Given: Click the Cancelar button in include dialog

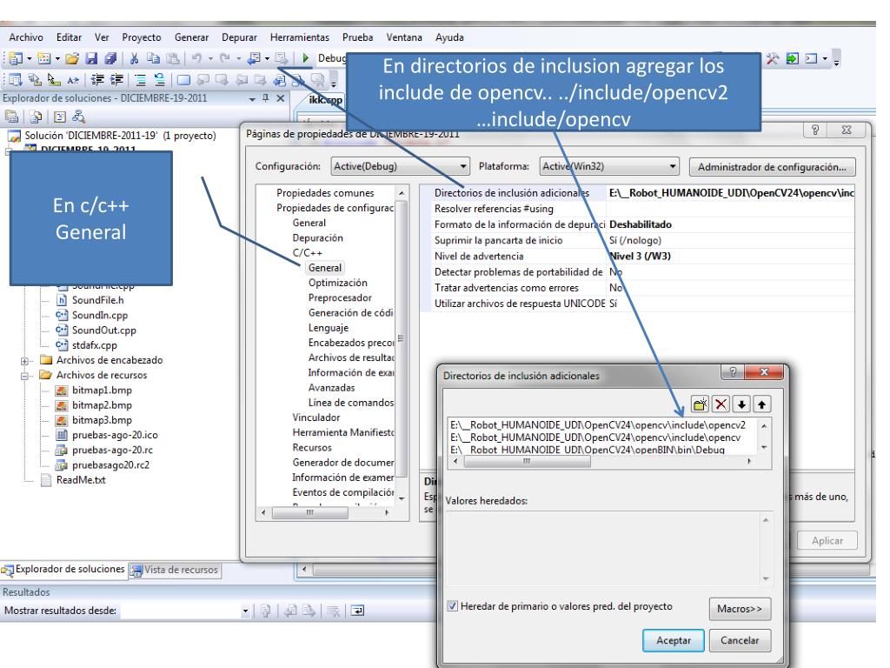Looking at the screenshot, I should point(740,641).
